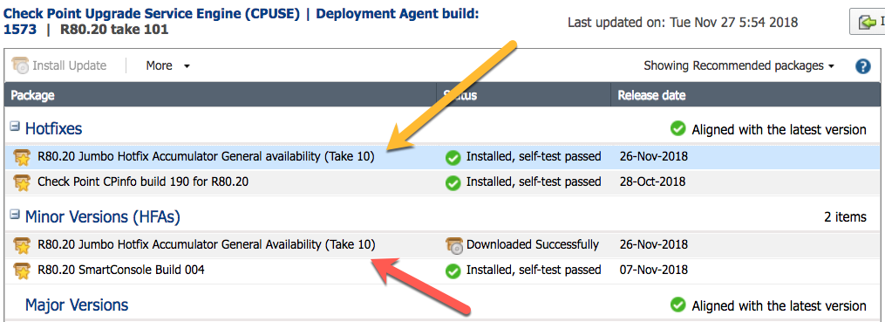
Task: Click package icon of Jumbo Hotfix under Minor Versions
Action: tap(22, 245)
